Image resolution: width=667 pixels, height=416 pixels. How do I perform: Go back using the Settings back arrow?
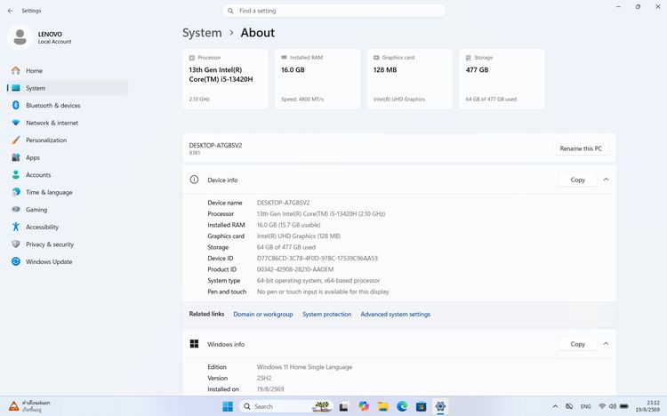coord(10,11)
